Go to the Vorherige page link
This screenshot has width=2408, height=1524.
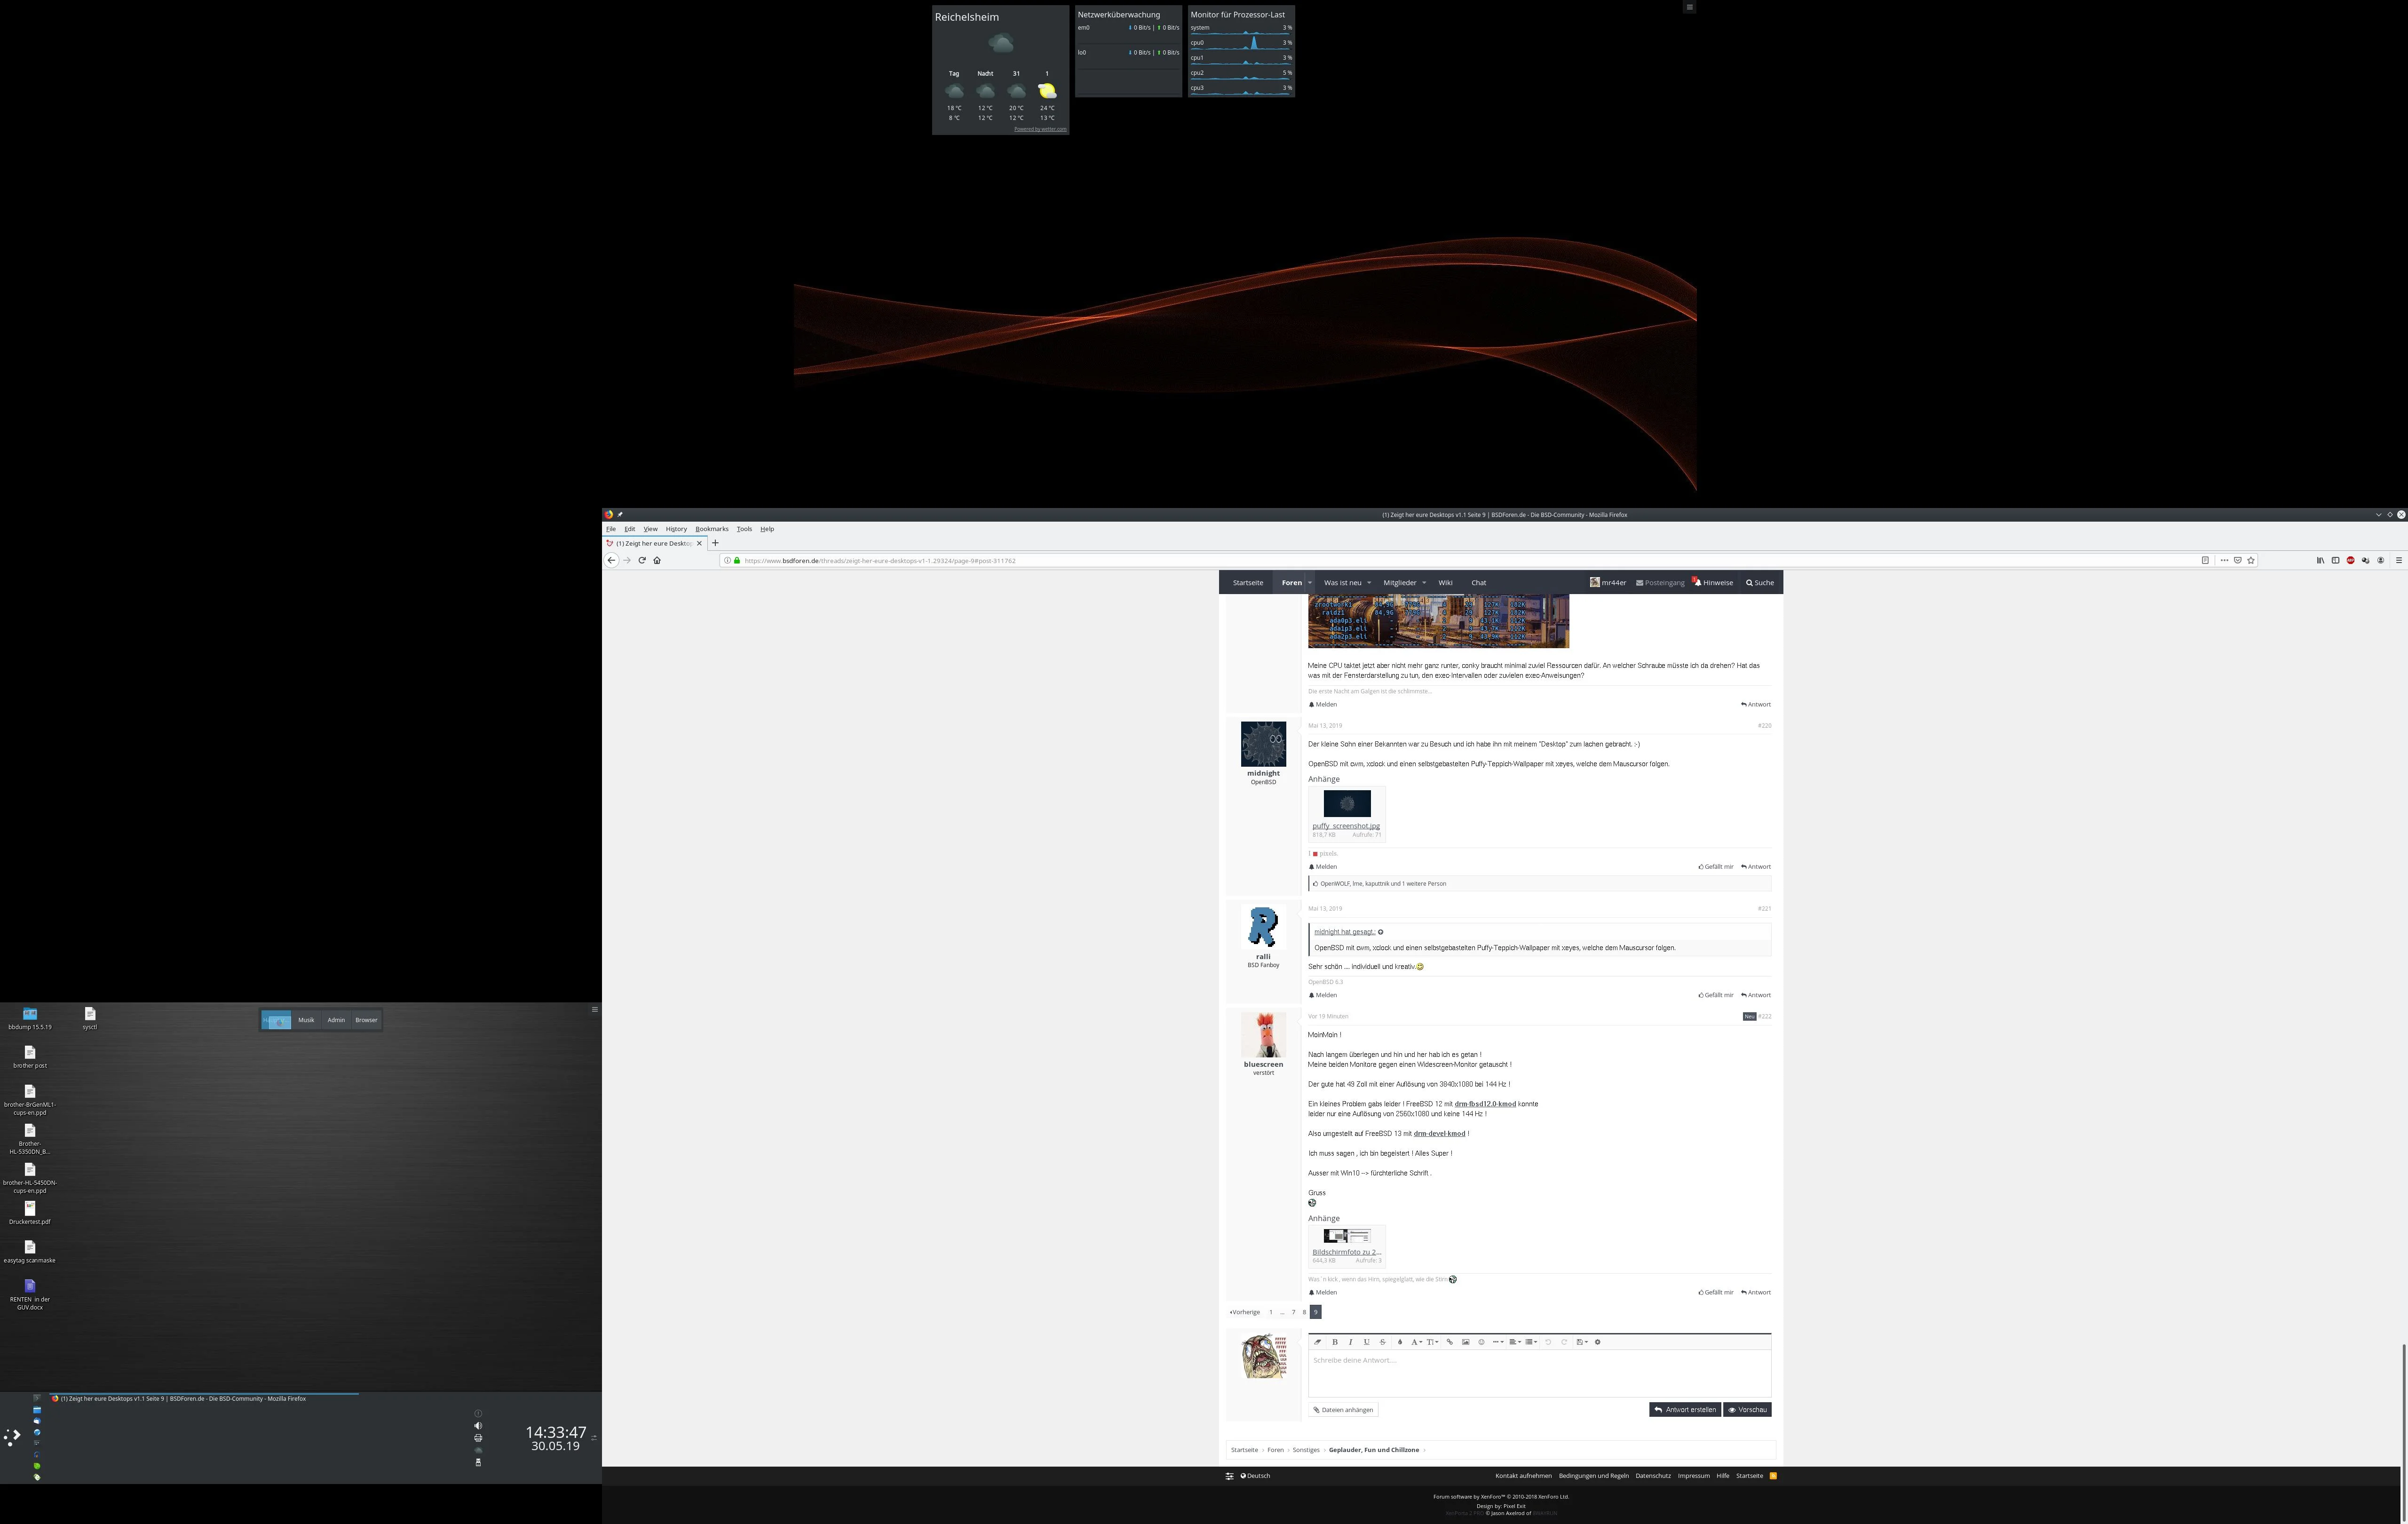coord(1245,1312)
